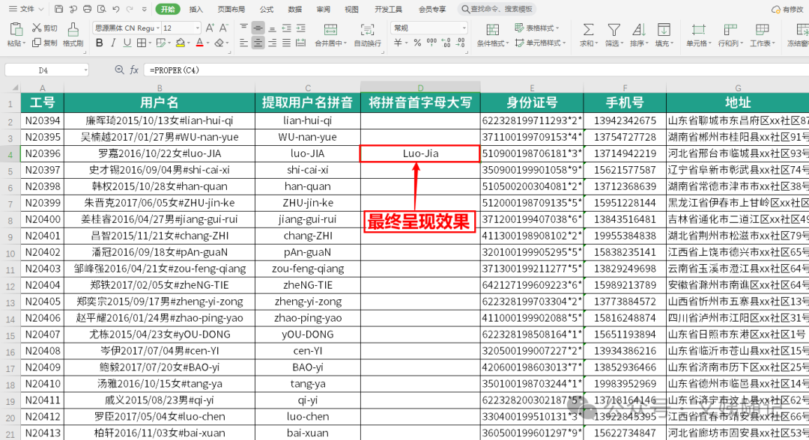The width and height of the screenshot is (809, 440).
Task: Cut the selection with 剪切
Action: click(x=44, y=28)
